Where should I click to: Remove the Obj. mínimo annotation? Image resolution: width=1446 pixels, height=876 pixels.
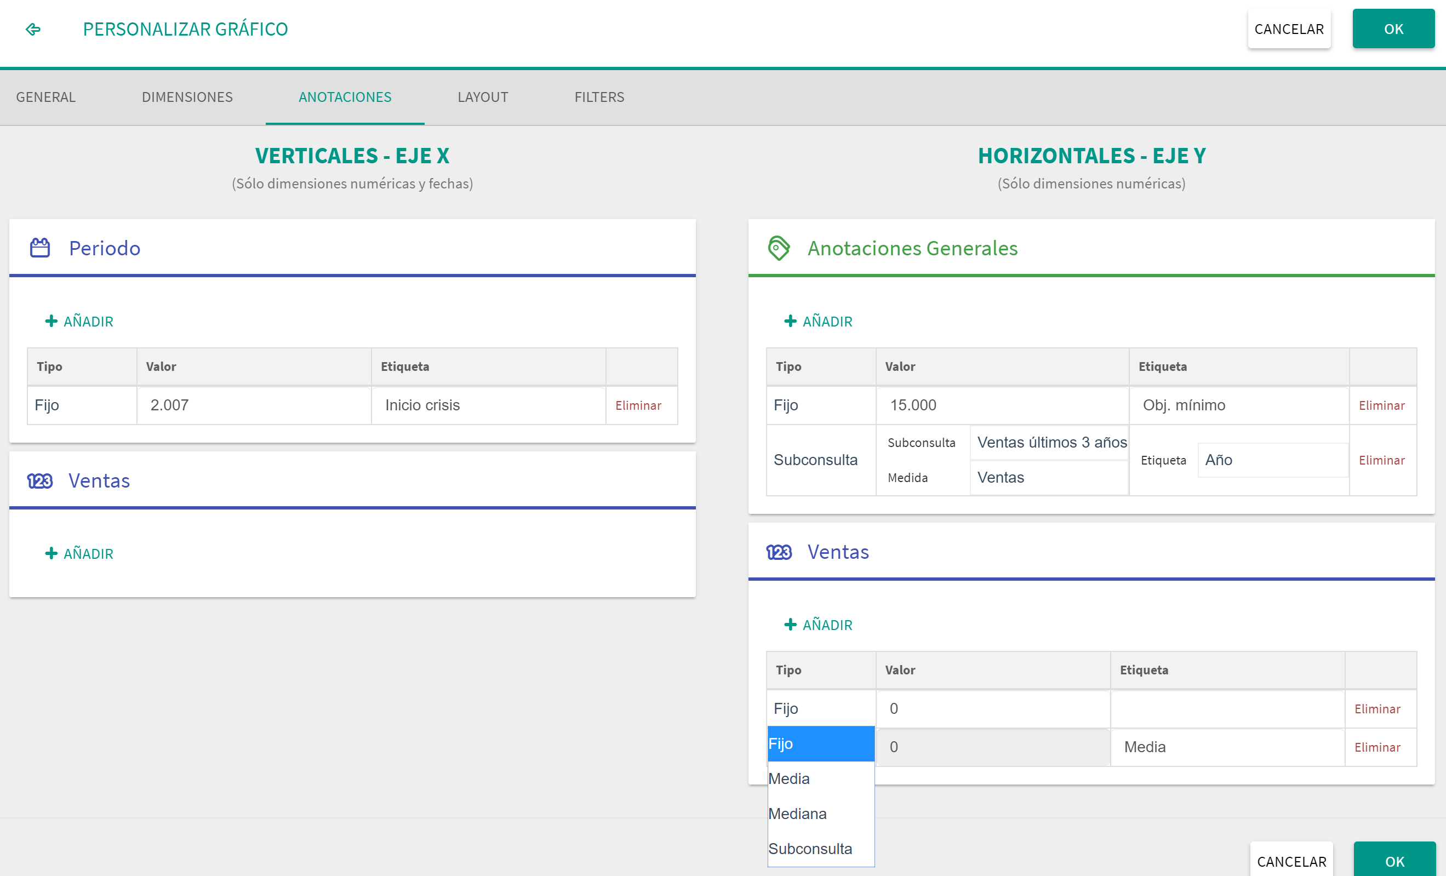[1381, 405]
